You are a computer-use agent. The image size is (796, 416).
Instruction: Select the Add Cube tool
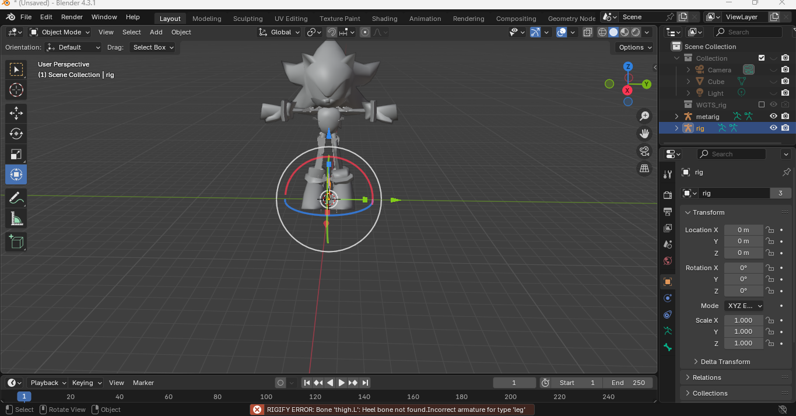[x=16, y=242]
